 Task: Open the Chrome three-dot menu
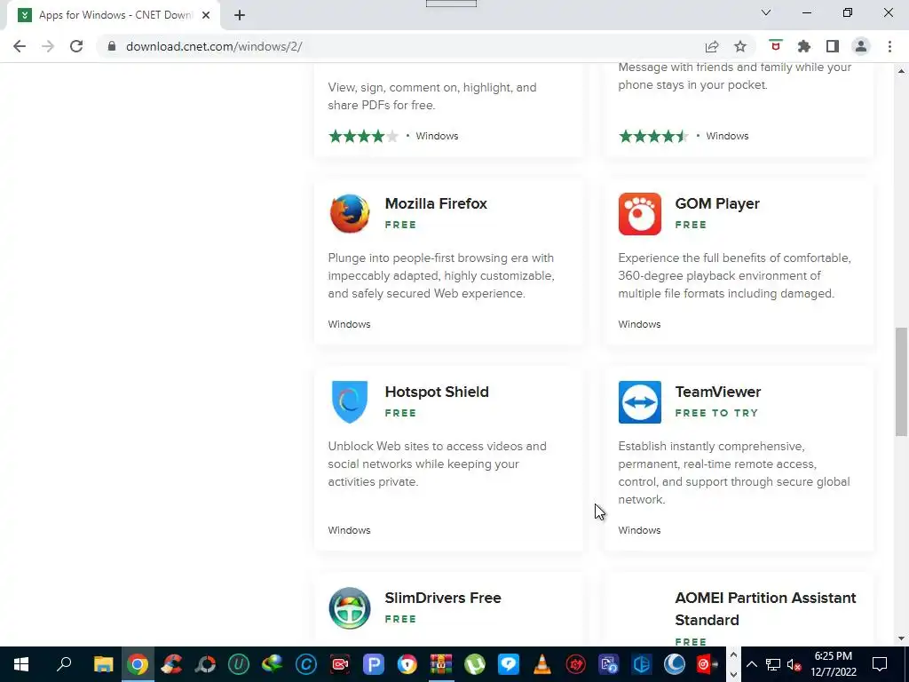pos(889,46)
